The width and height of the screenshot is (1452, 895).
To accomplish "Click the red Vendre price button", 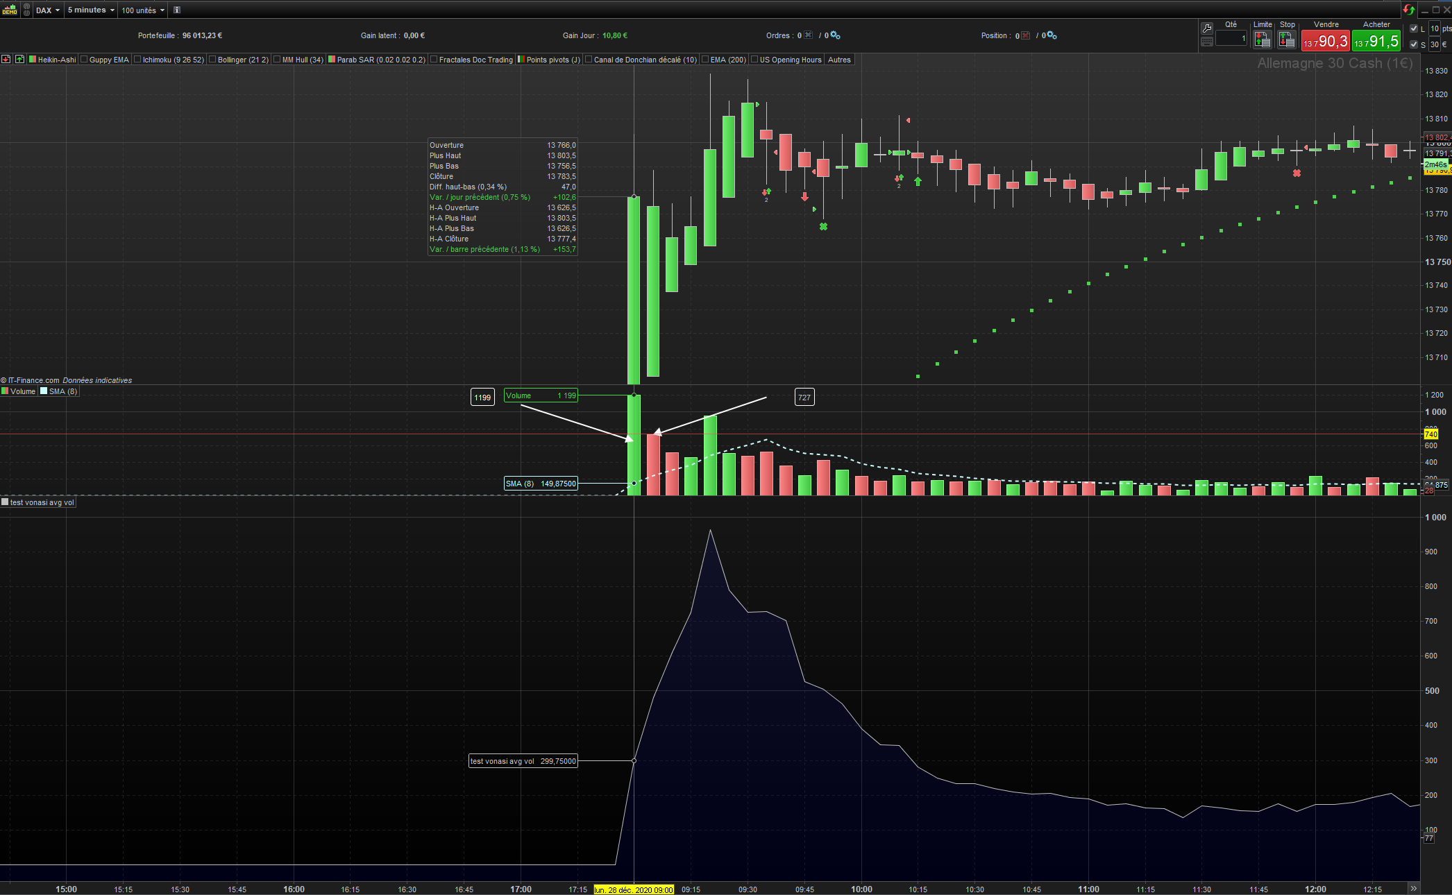I will [x=1325, y=41].
